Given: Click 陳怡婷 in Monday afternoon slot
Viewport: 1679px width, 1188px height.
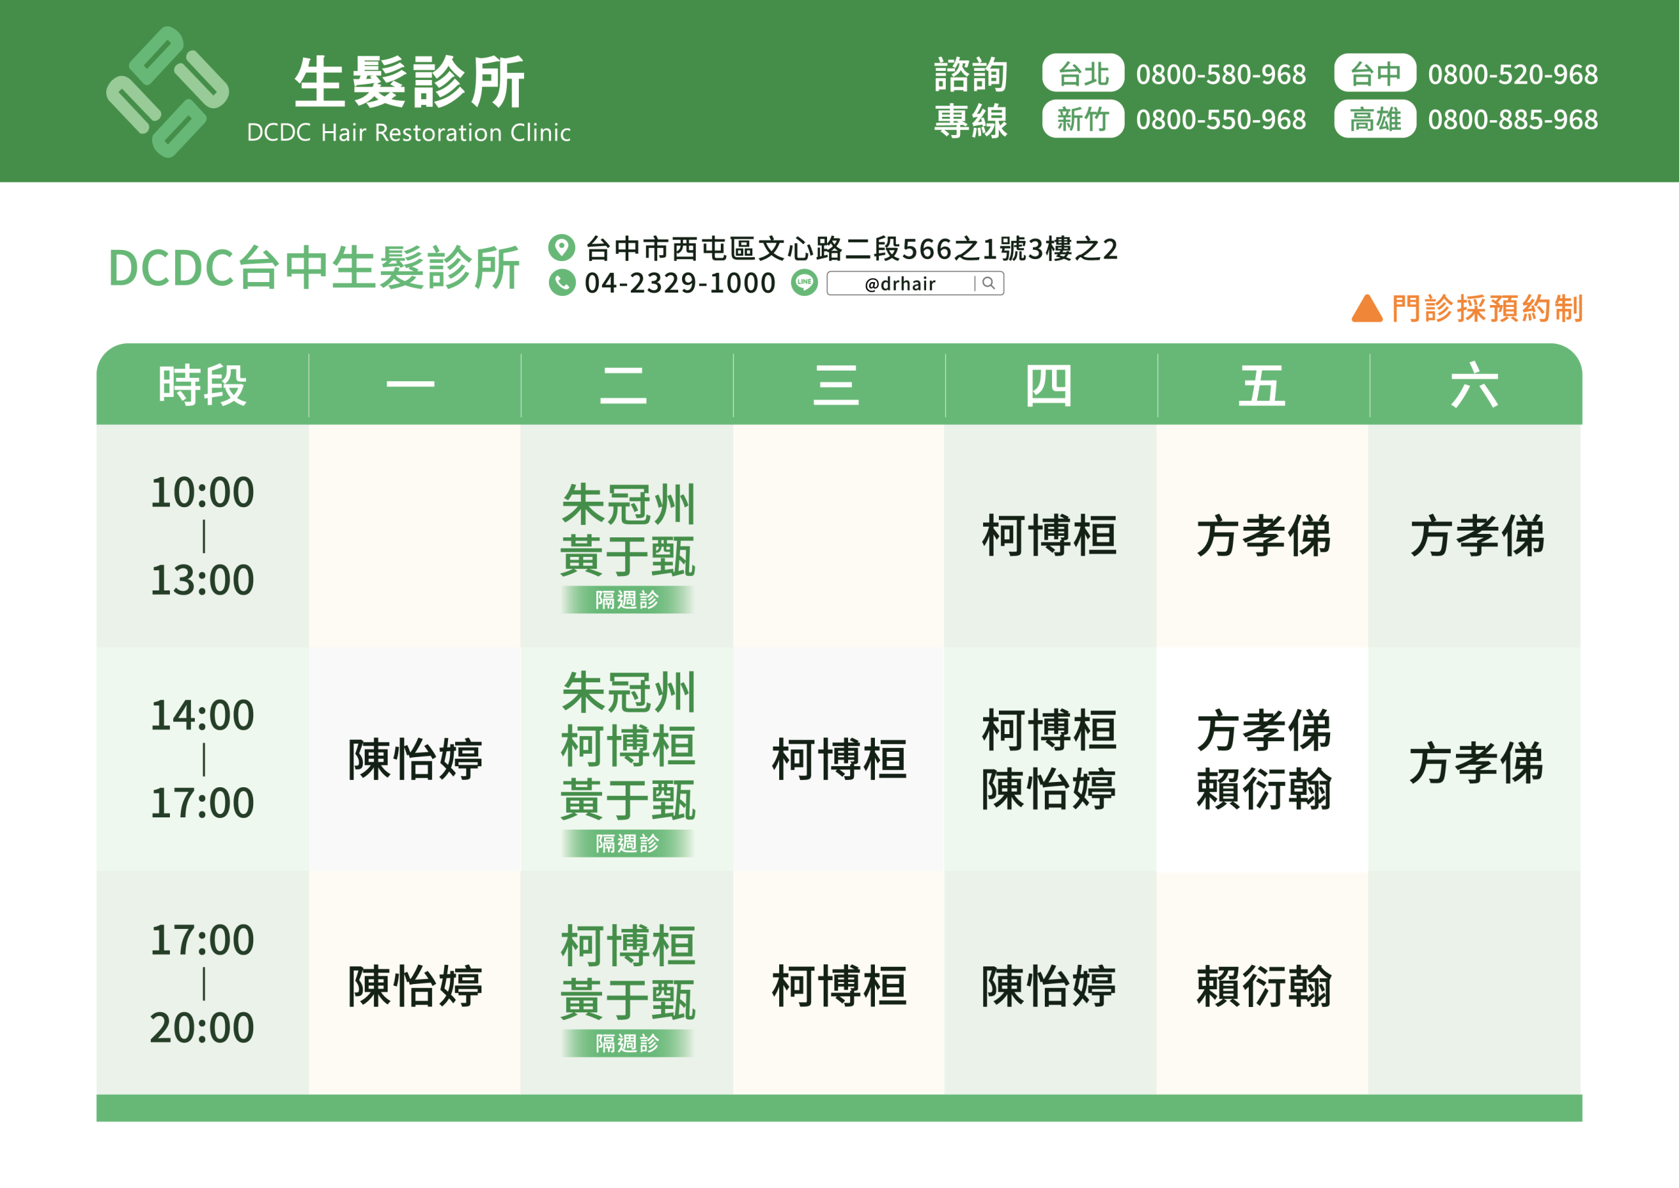Looking at the screenshot, I should click(x=415, y=760).
